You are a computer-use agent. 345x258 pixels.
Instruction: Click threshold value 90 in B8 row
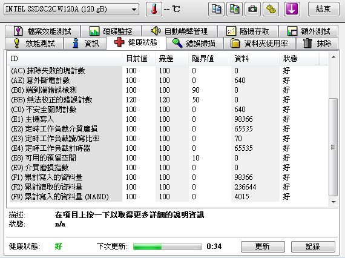point(195,90)
